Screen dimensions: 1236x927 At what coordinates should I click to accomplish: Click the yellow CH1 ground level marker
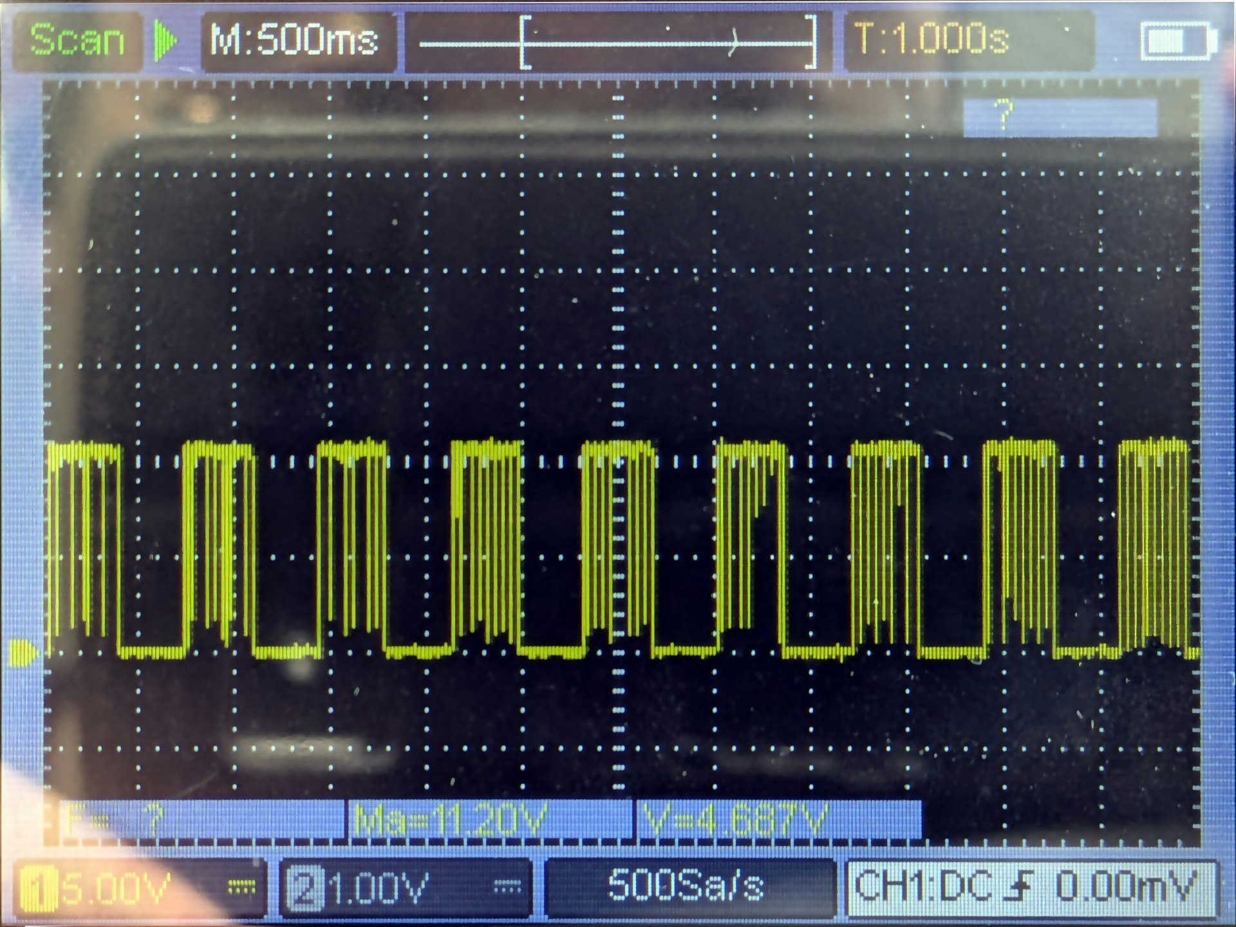tap(23, 651)
